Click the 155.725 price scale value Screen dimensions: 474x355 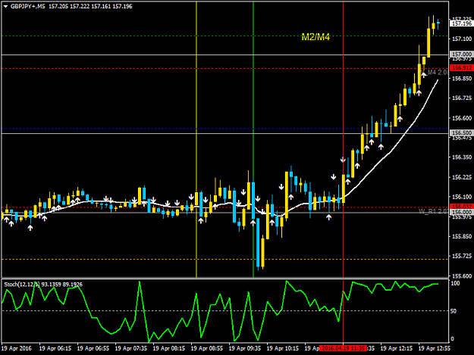click(462, 256)
